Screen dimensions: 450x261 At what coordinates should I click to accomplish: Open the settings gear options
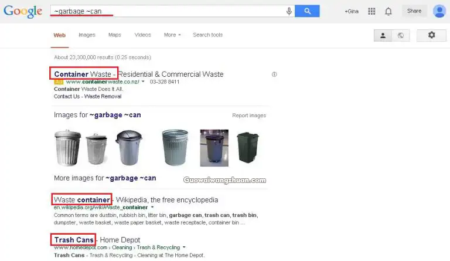[431, 35]
